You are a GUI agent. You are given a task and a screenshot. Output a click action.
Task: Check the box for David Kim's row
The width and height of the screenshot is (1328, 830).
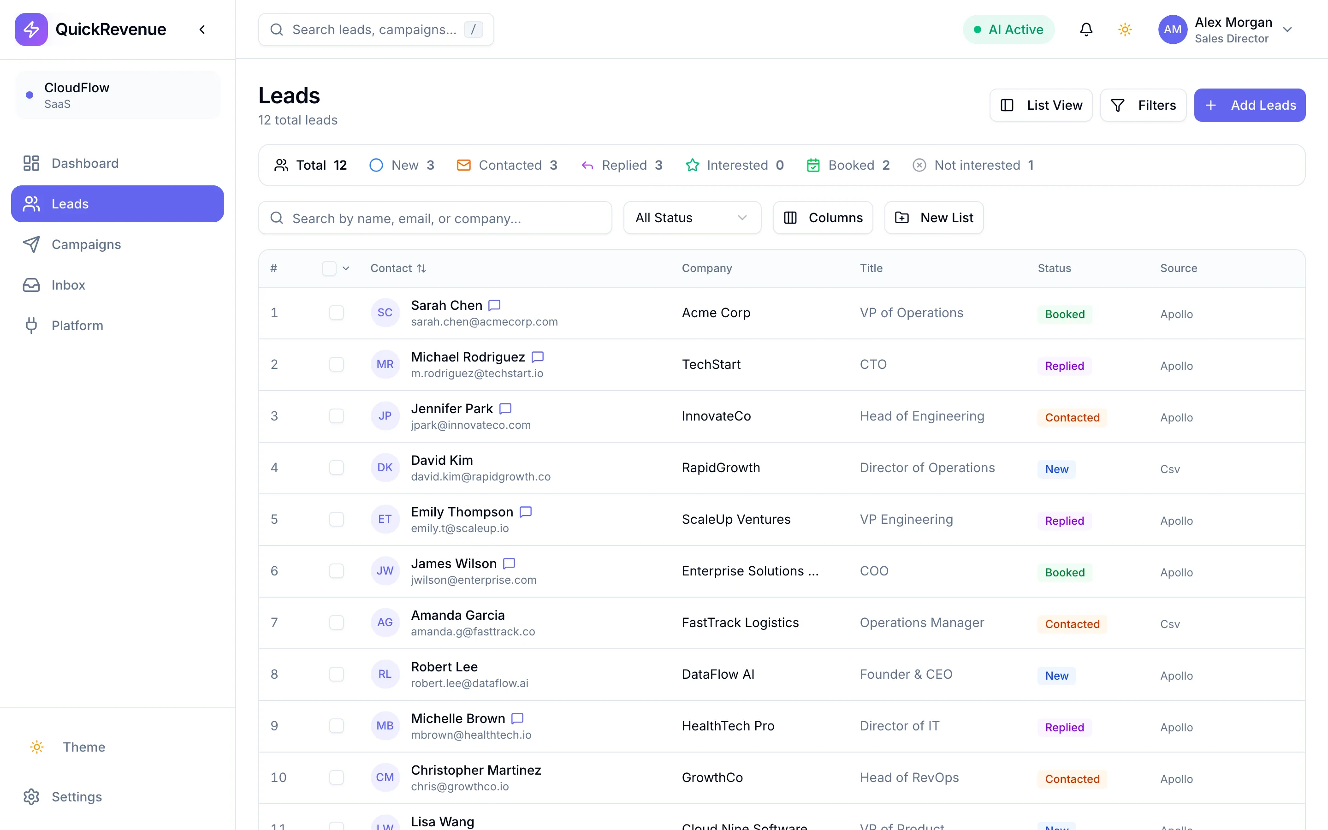click(337, 468)
